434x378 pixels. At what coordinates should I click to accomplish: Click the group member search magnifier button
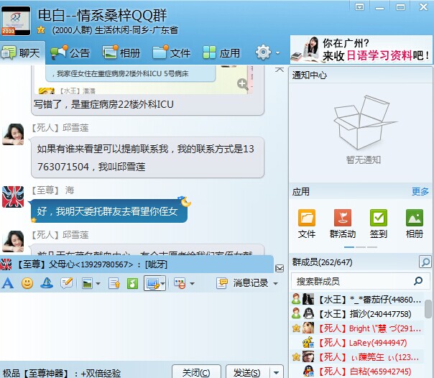click(x=425, y=262)
